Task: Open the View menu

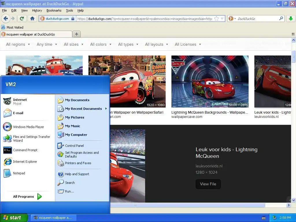Action: click(24, 10)
